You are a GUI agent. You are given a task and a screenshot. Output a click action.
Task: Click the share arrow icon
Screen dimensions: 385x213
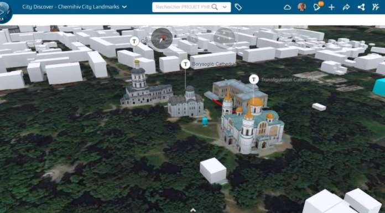(x=346, y=7)
